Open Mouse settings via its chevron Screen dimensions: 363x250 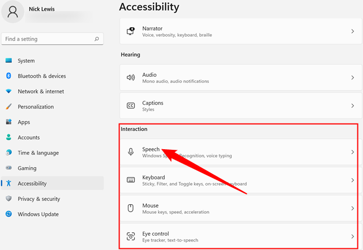tap(352, 208)
